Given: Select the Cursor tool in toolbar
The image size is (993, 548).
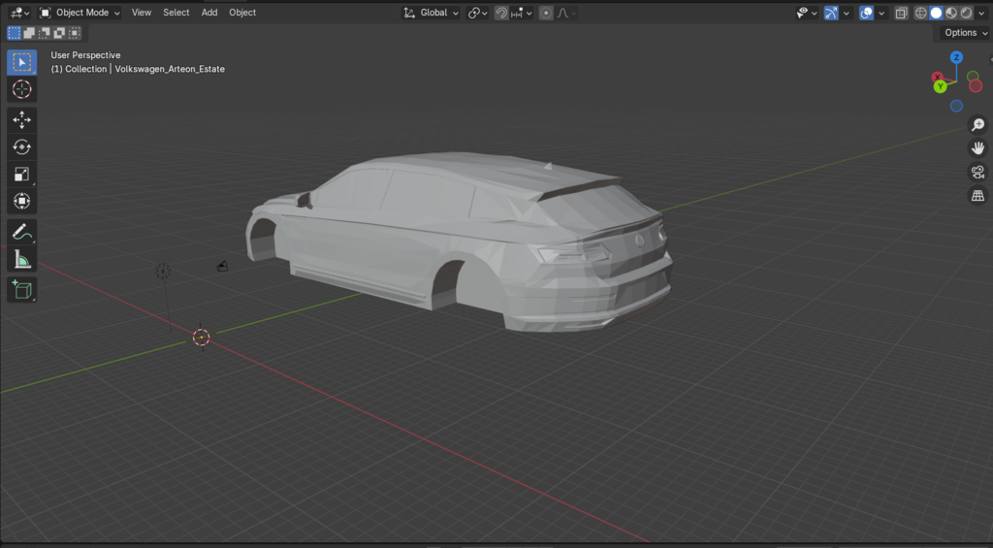Looking at the screenshot, I should (x=21, y=89).
